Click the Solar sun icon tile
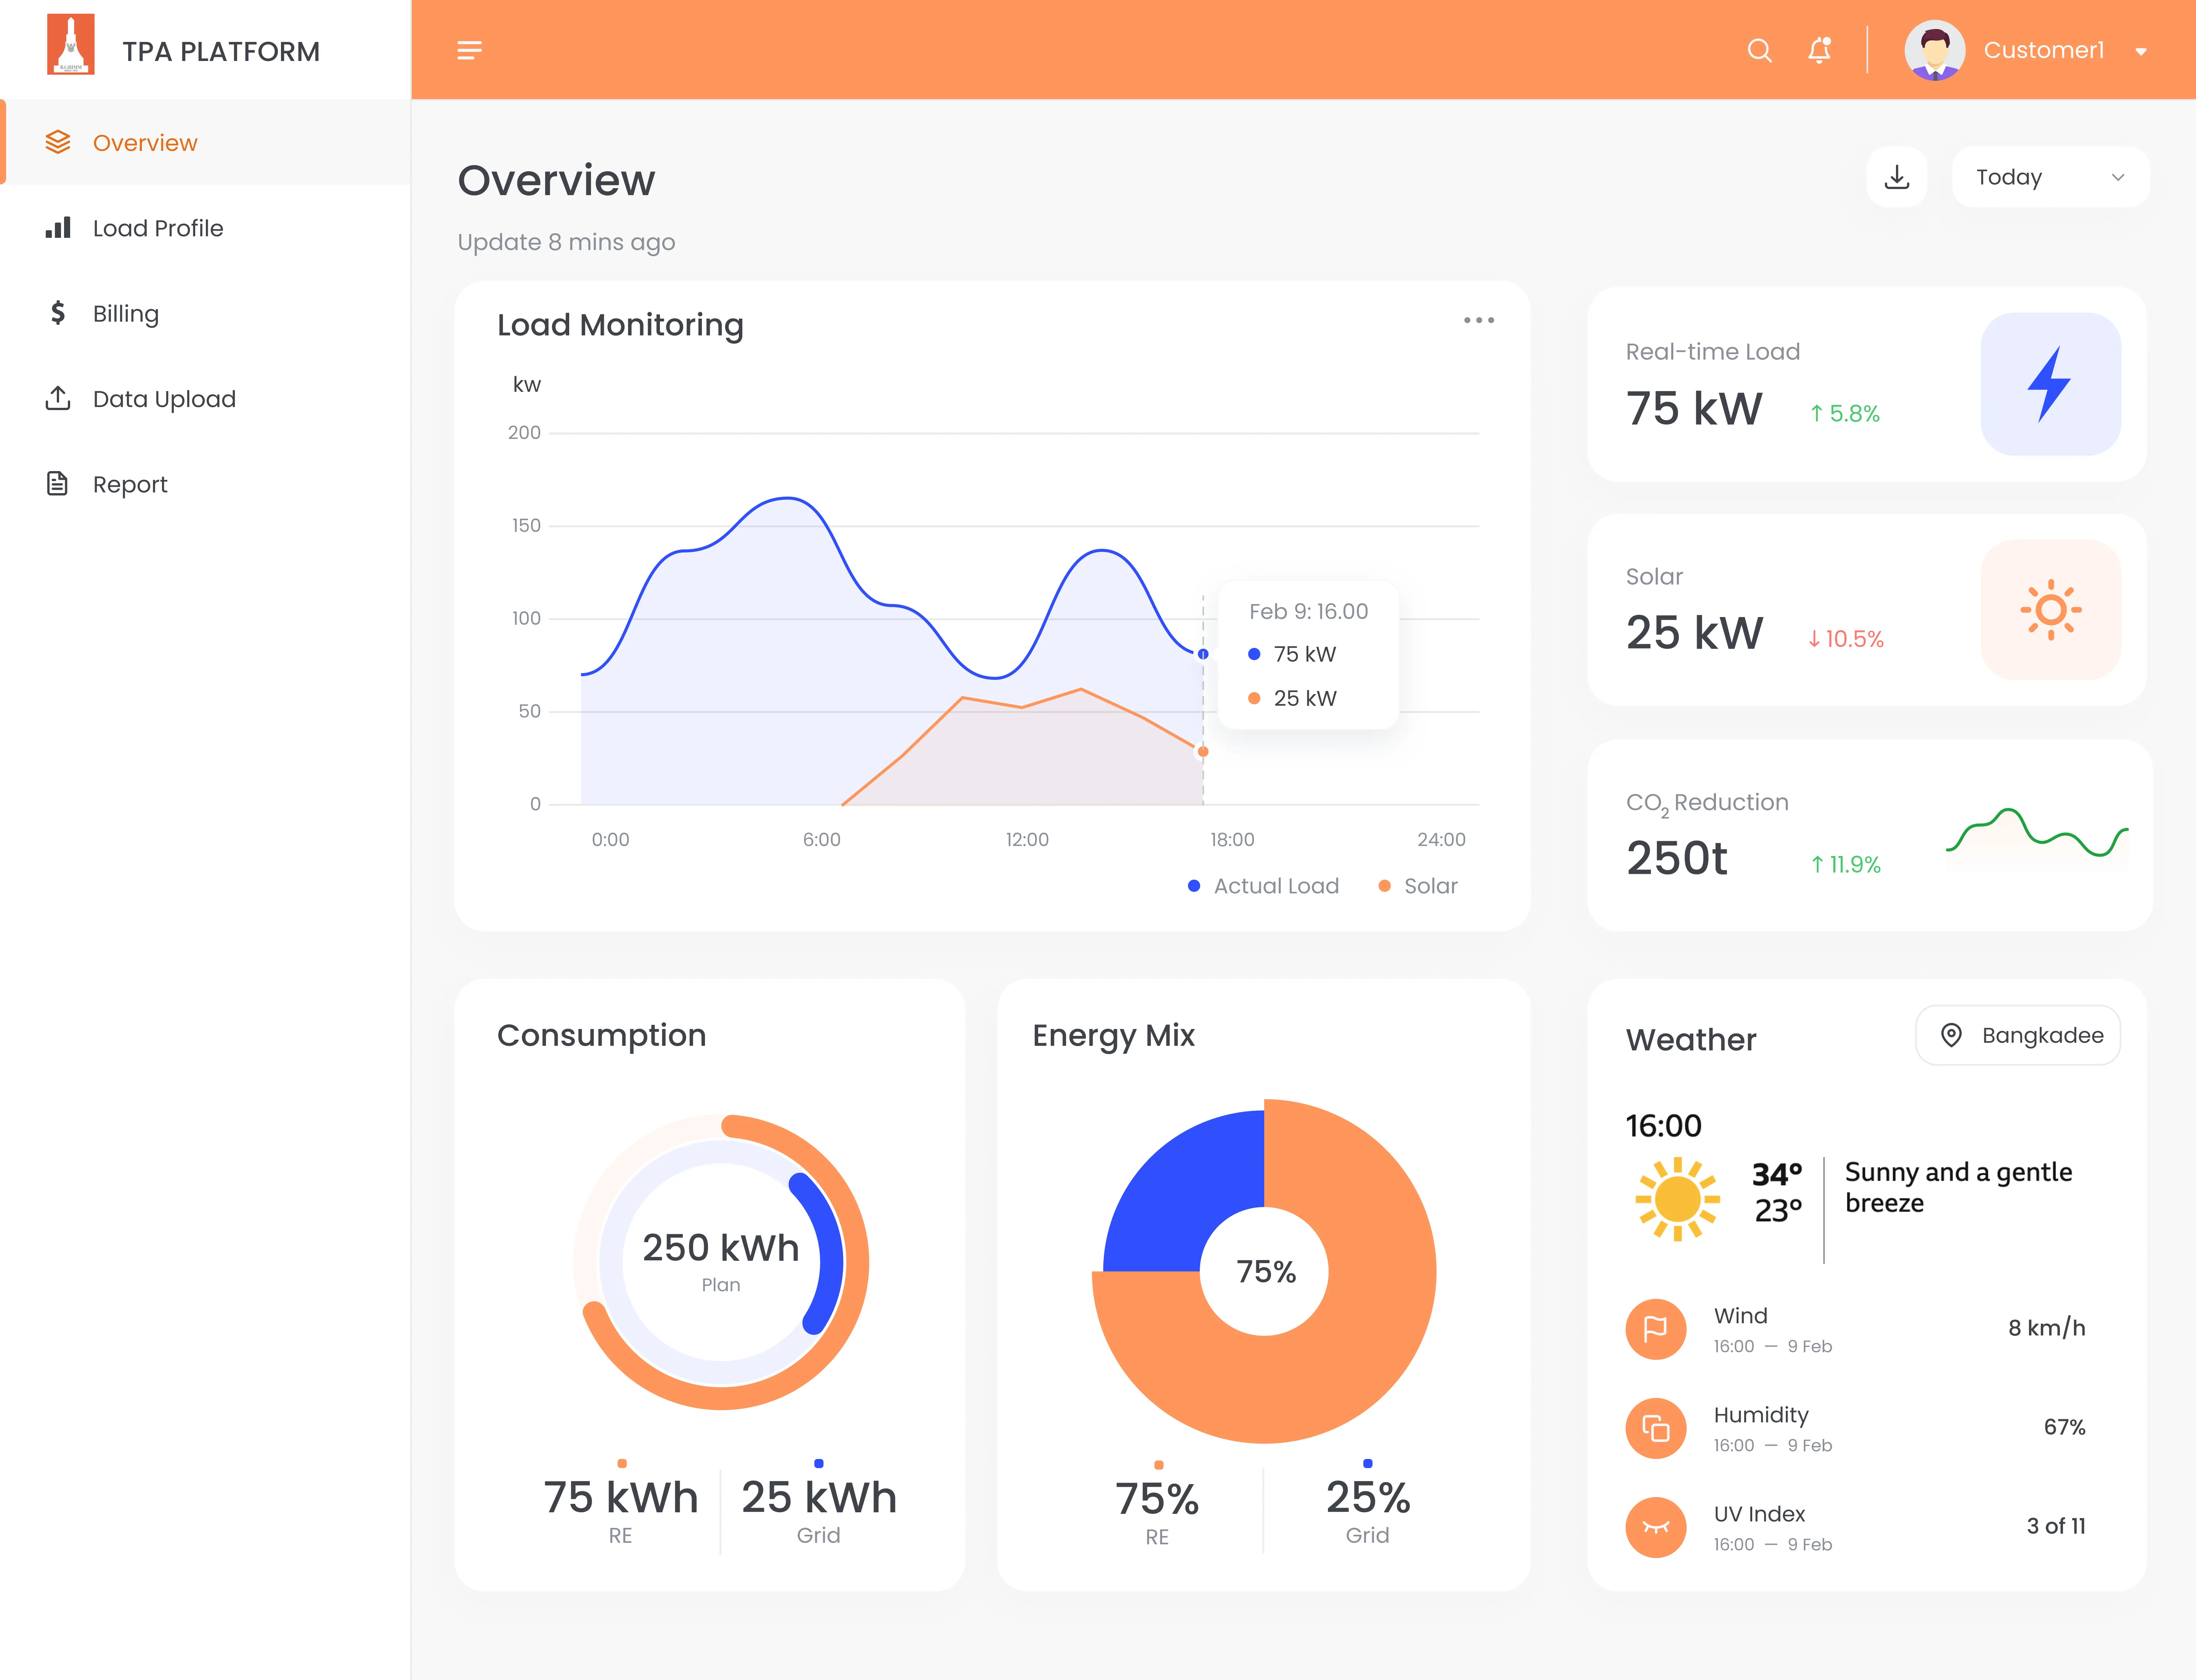The image size is (2196, 1680). point(2050,609)
